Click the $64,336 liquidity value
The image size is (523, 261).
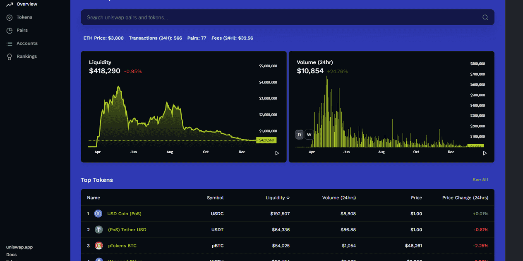click(281, 230)
